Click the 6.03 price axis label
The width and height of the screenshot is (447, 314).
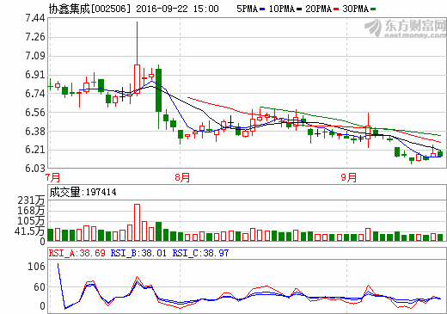[x=35, y=169]
